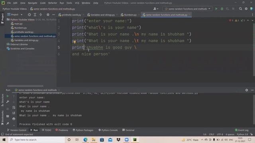This screenshot has width=255, height=143.
Task: Open the Tools menu
Action: (69, 3)
